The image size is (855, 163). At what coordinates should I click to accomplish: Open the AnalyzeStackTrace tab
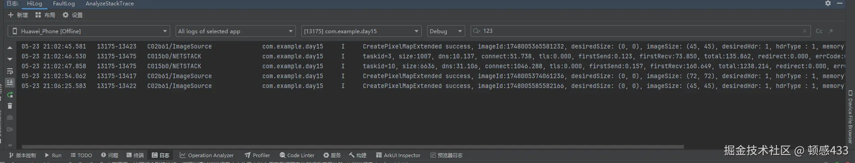coord(110,4)
